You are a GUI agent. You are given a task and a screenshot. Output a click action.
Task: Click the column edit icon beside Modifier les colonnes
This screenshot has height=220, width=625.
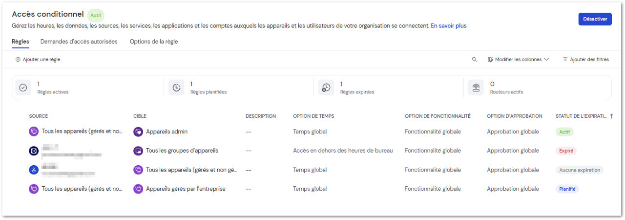click(x=490, y=60)
